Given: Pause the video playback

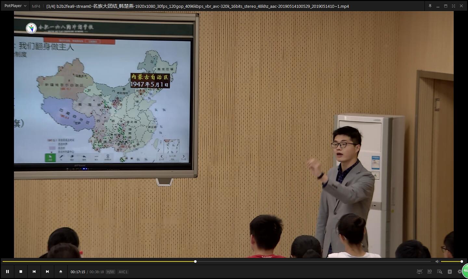Looking at the screenshot, I should [x=7, y=272].
